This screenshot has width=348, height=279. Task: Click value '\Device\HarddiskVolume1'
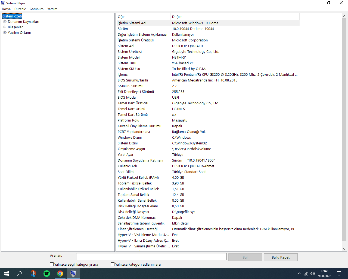pyautogui.click(x=192, y=149)
